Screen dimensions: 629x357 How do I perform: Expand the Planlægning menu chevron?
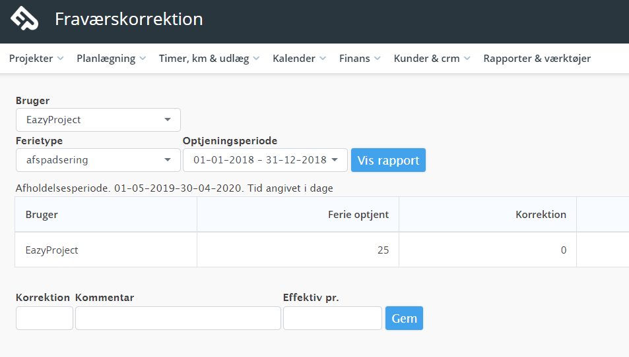pos(143,59)
